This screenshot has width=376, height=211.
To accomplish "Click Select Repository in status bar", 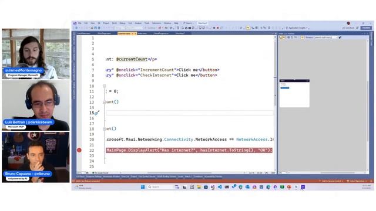I will coord(357,181).
